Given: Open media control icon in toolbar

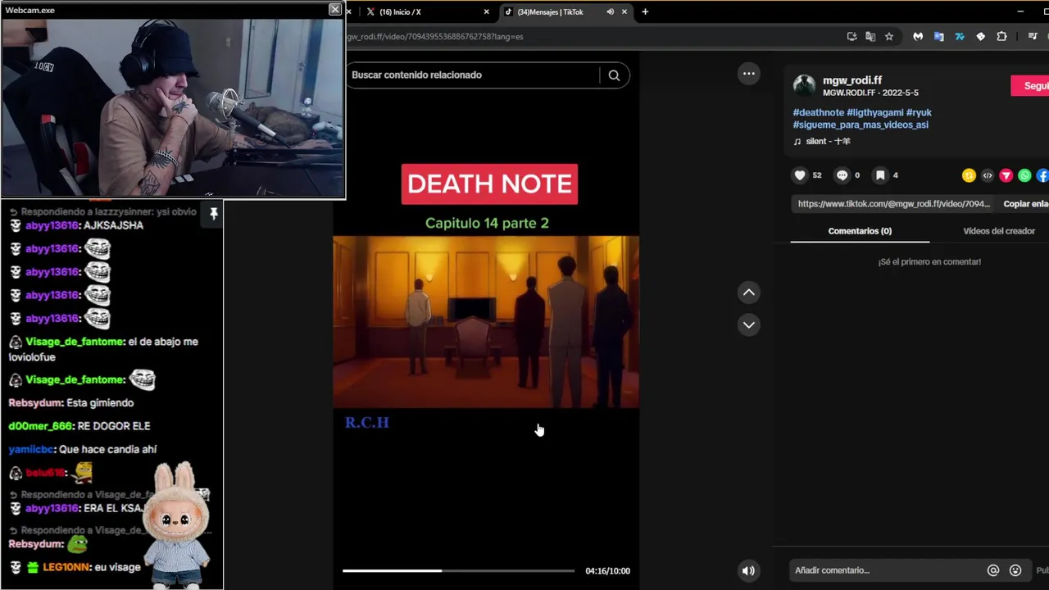Looking at the screenshot, I should [x=1033, y=36].
